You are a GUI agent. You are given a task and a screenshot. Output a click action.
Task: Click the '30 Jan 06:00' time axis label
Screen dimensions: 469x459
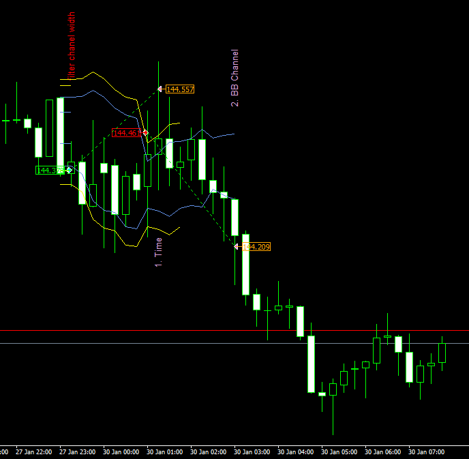tap(383, 452)
